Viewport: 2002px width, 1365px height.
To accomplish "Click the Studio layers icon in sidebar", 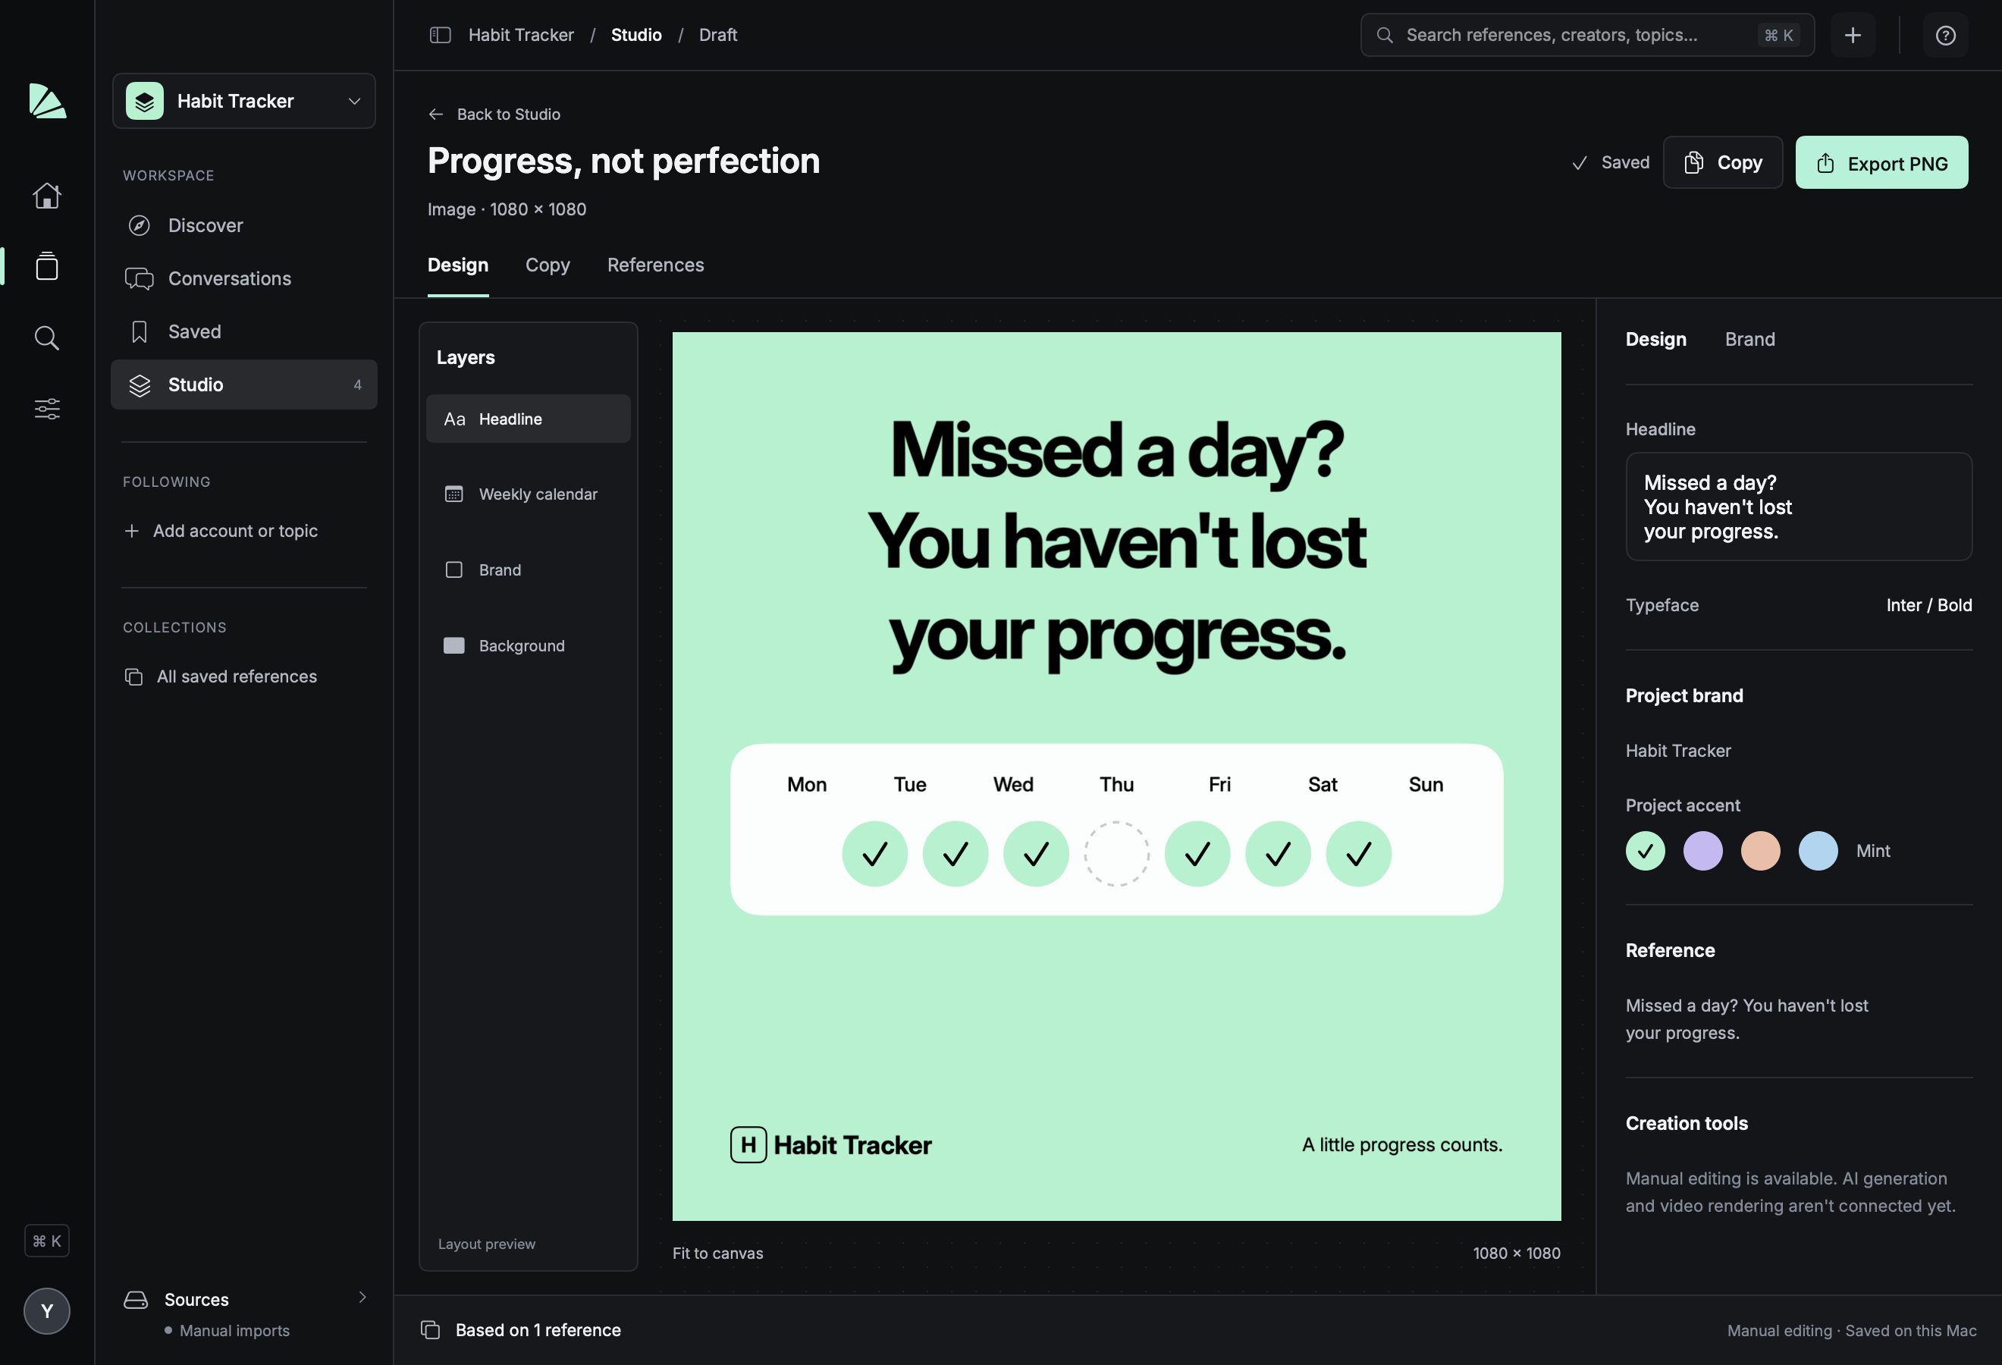I will 140,385.
